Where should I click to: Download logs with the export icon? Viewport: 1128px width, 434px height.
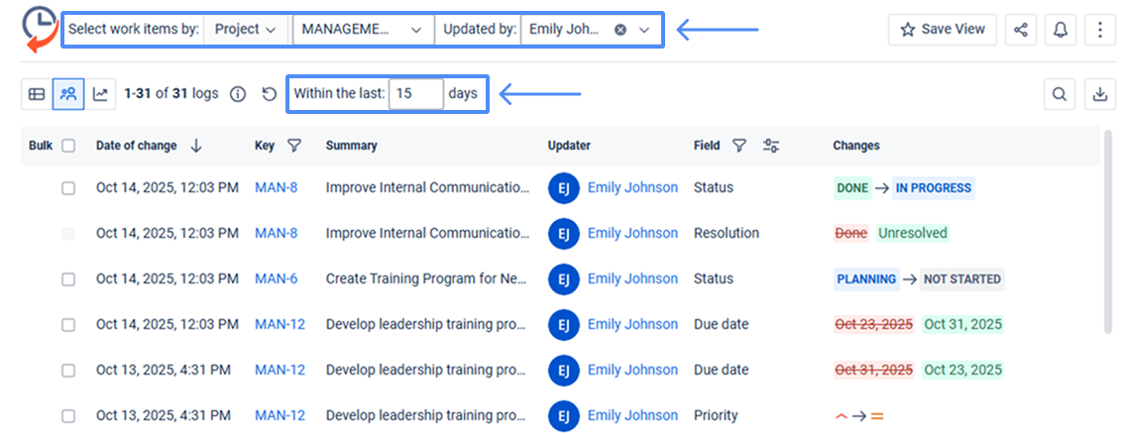click(x=1099, y=94)
